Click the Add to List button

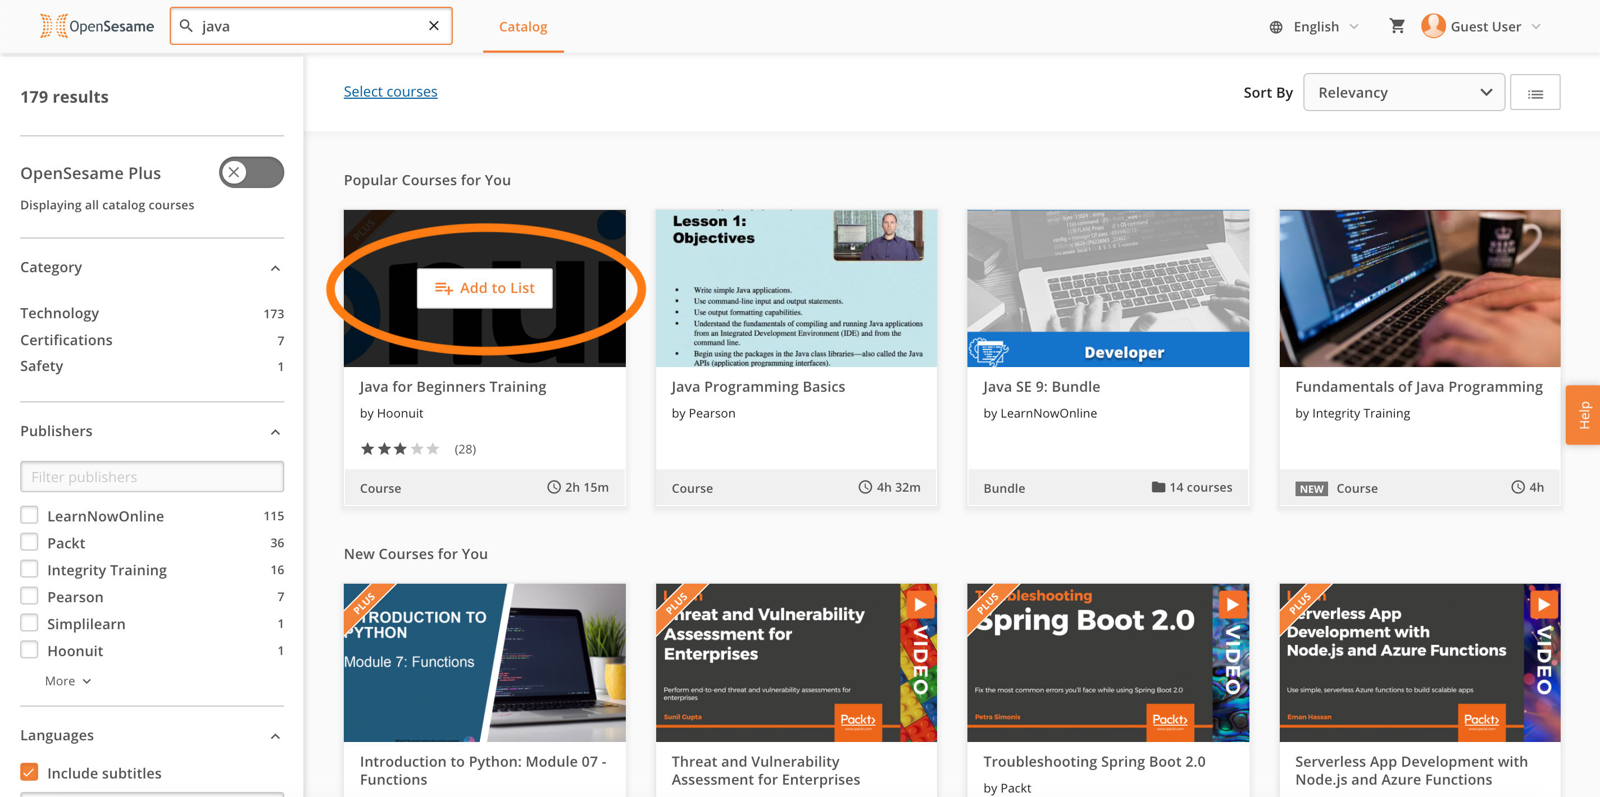coord(484,288)
